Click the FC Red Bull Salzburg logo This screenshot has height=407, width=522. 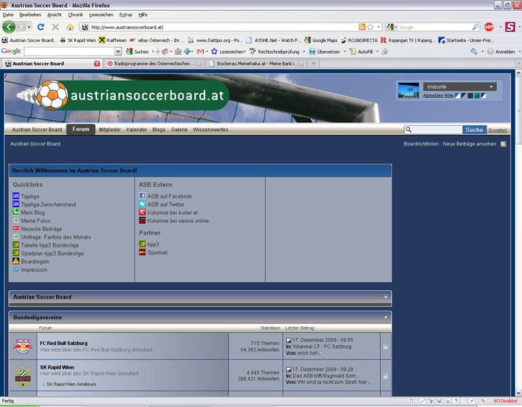(x=22, y=346)
